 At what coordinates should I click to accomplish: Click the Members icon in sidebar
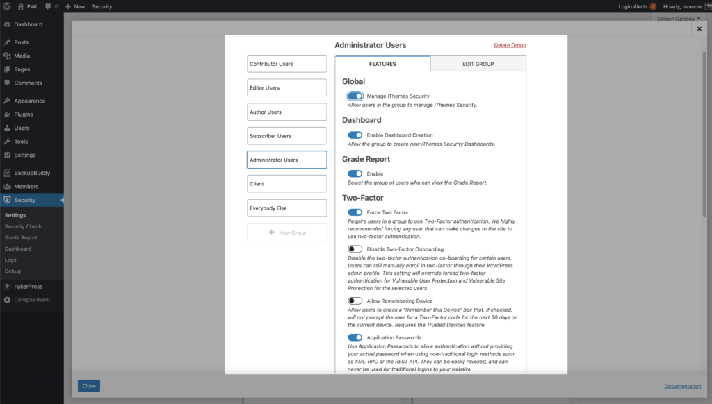7,186
